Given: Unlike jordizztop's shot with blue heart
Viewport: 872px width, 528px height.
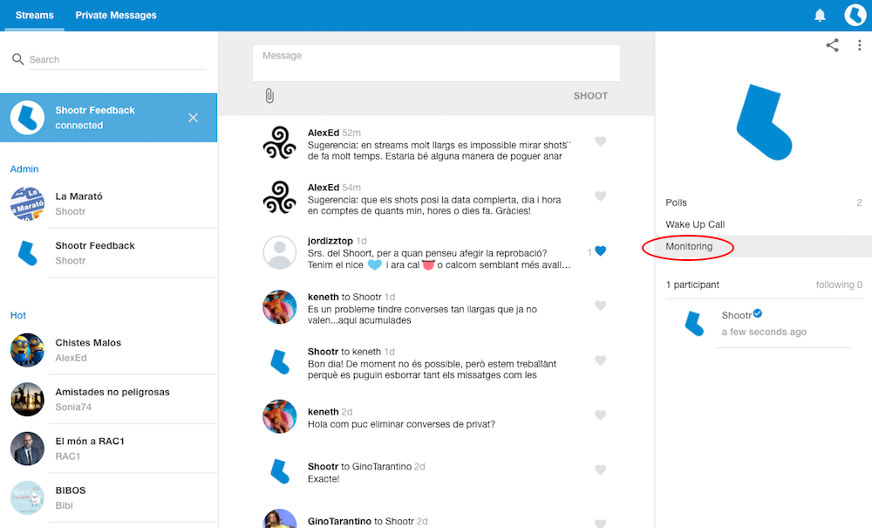Looking at the screenshot, I should click(600, 251).
